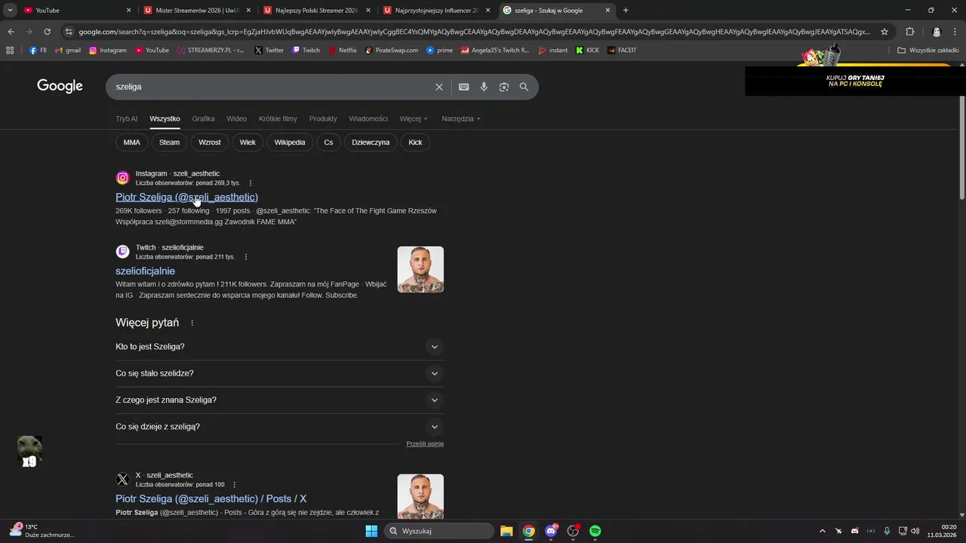Open the bookmarks bar apps grid icon

(x=10, y=51)
